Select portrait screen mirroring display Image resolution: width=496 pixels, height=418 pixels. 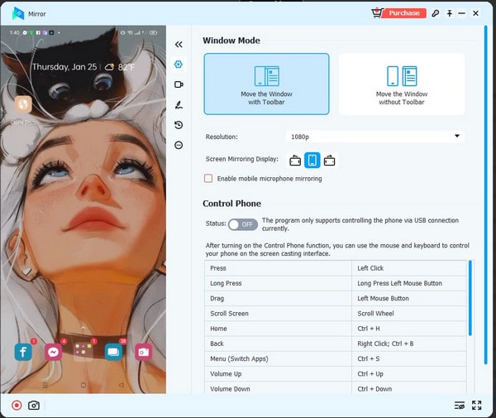click(312, 160)
